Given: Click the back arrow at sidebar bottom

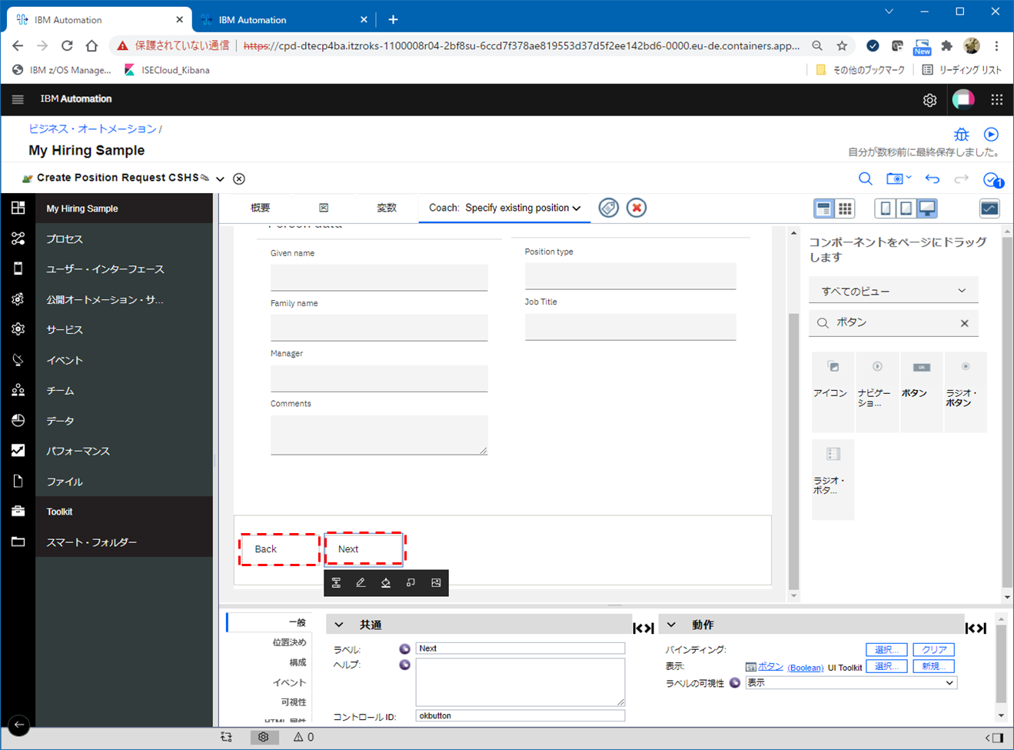Looking at the screenshot, I should [x=18, y=725].
